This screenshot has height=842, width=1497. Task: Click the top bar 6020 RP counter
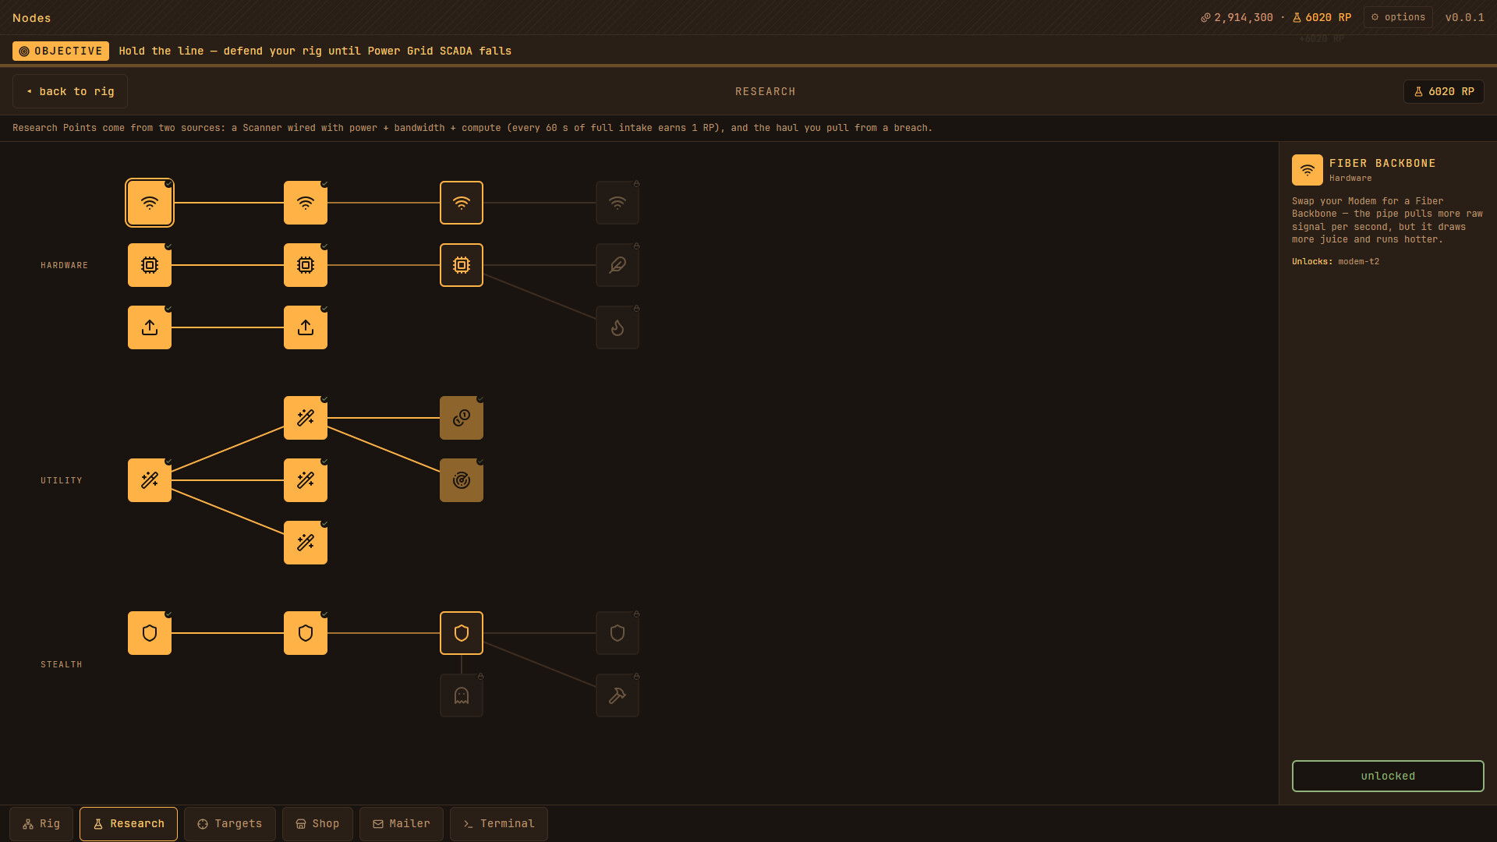(x=1322, y=17)
